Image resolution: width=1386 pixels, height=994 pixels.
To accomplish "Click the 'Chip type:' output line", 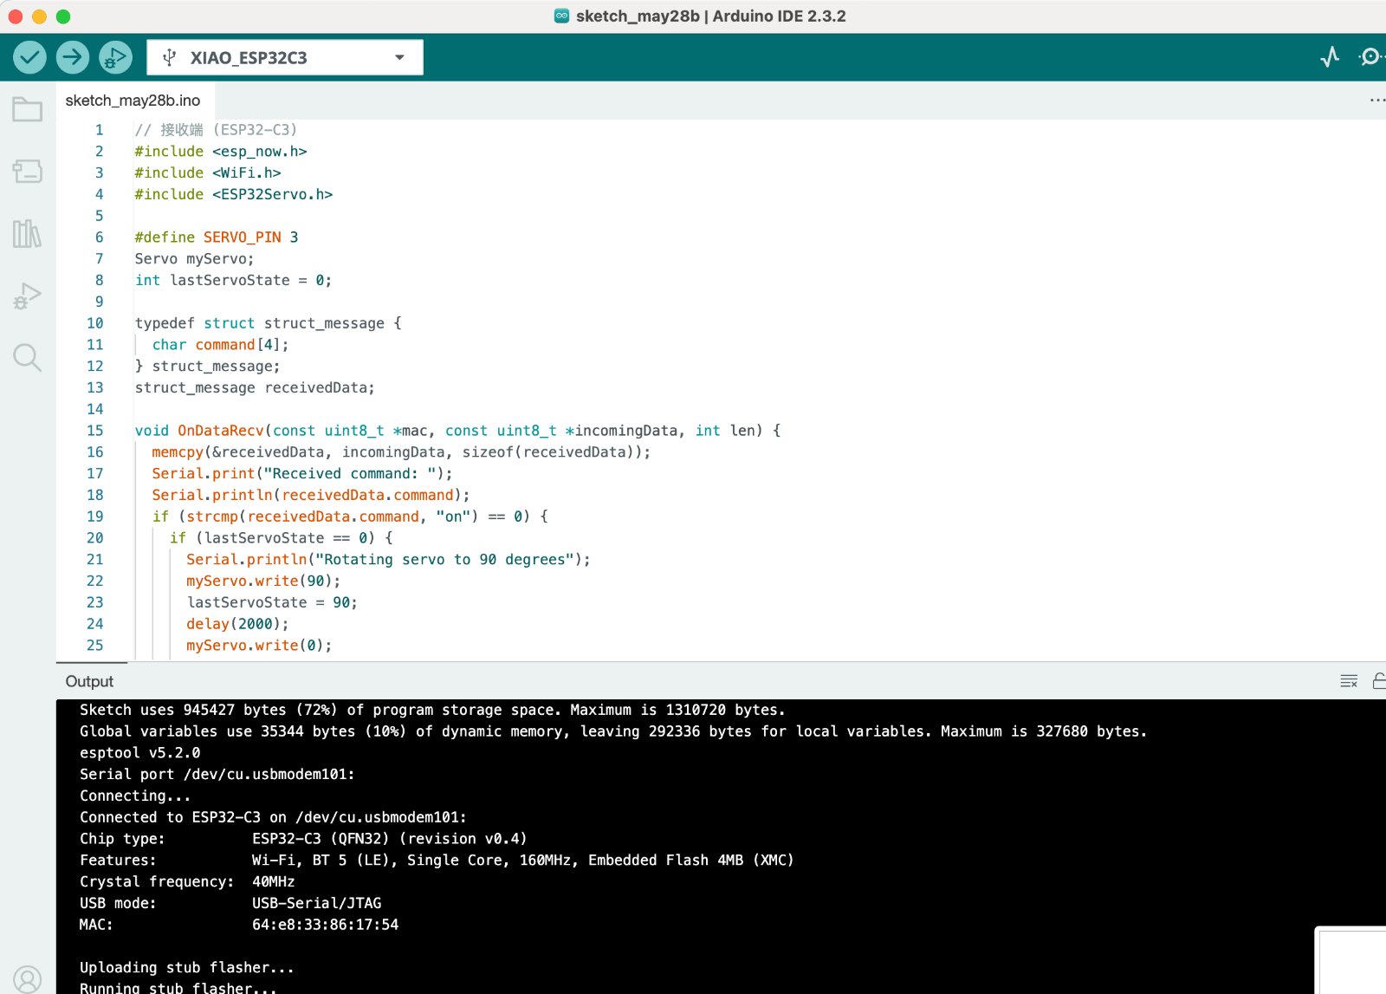I will coord(303,839).
